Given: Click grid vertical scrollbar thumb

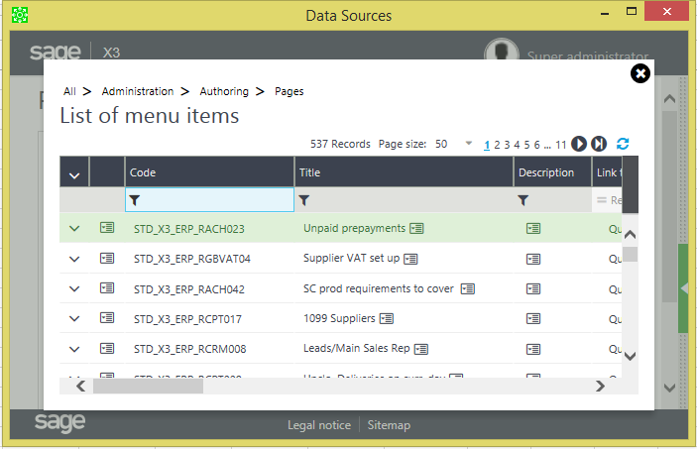Looking at the screenshot, I should tap(630, 255).
